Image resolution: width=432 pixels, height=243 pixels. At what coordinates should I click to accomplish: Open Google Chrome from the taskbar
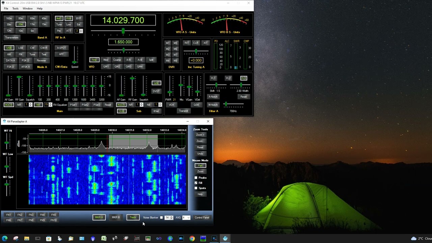click(192, 239)
